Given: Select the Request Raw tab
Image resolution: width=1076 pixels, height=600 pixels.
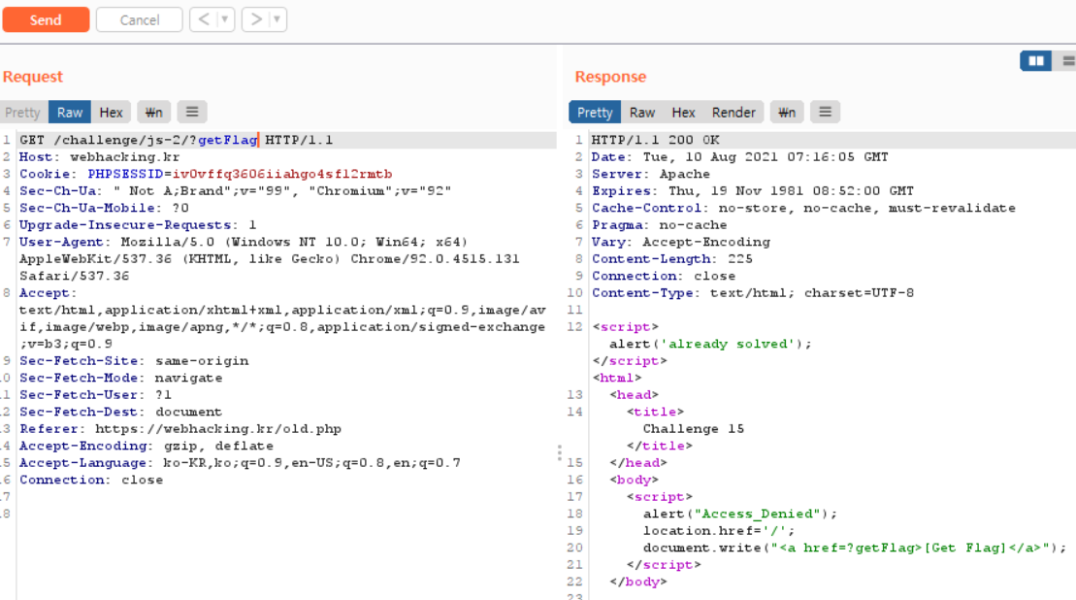Looking at the screenshot, I should (x=70, y=112).
